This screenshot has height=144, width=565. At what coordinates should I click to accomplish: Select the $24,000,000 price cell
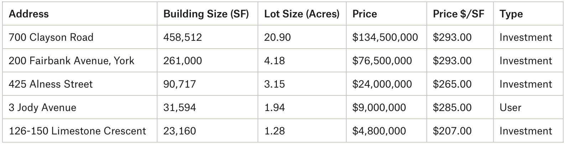pos(382,84)
